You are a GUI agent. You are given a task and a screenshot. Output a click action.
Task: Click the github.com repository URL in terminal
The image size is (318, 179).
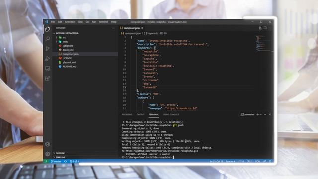coord(161,151)
